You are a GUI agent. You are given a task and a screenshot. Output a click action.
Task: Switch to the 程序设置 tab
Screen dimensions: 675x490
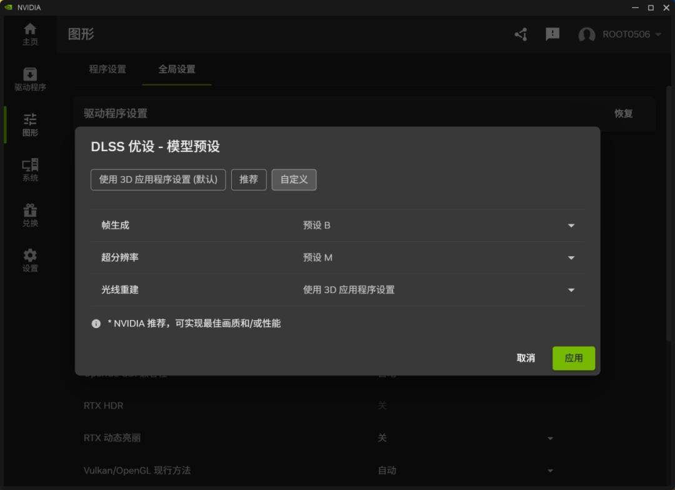pyautogui.click(x=107, y=69)
